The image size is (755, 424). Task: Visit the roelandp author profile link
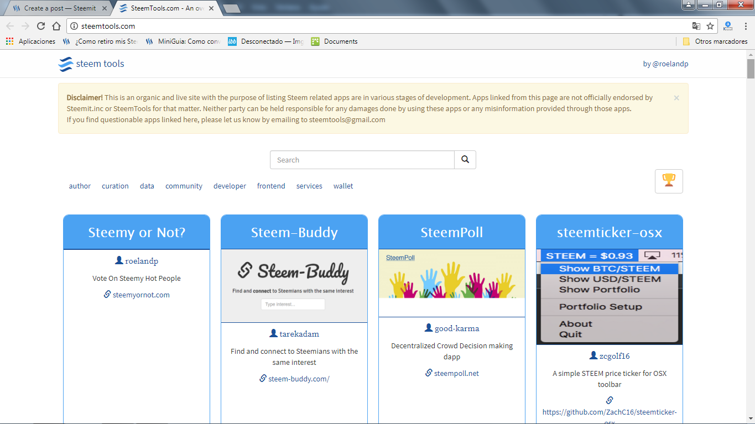pyautogui.click(x=142, y=261)
